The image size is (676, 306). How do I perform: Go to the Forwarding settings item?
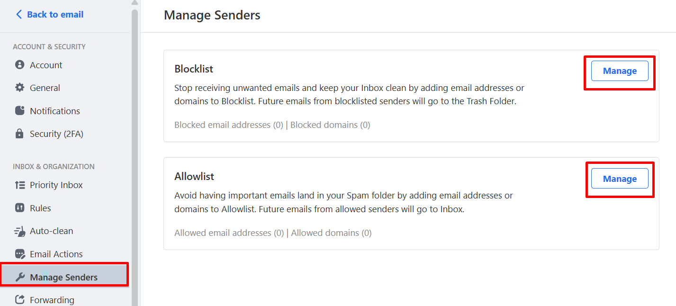52,300
